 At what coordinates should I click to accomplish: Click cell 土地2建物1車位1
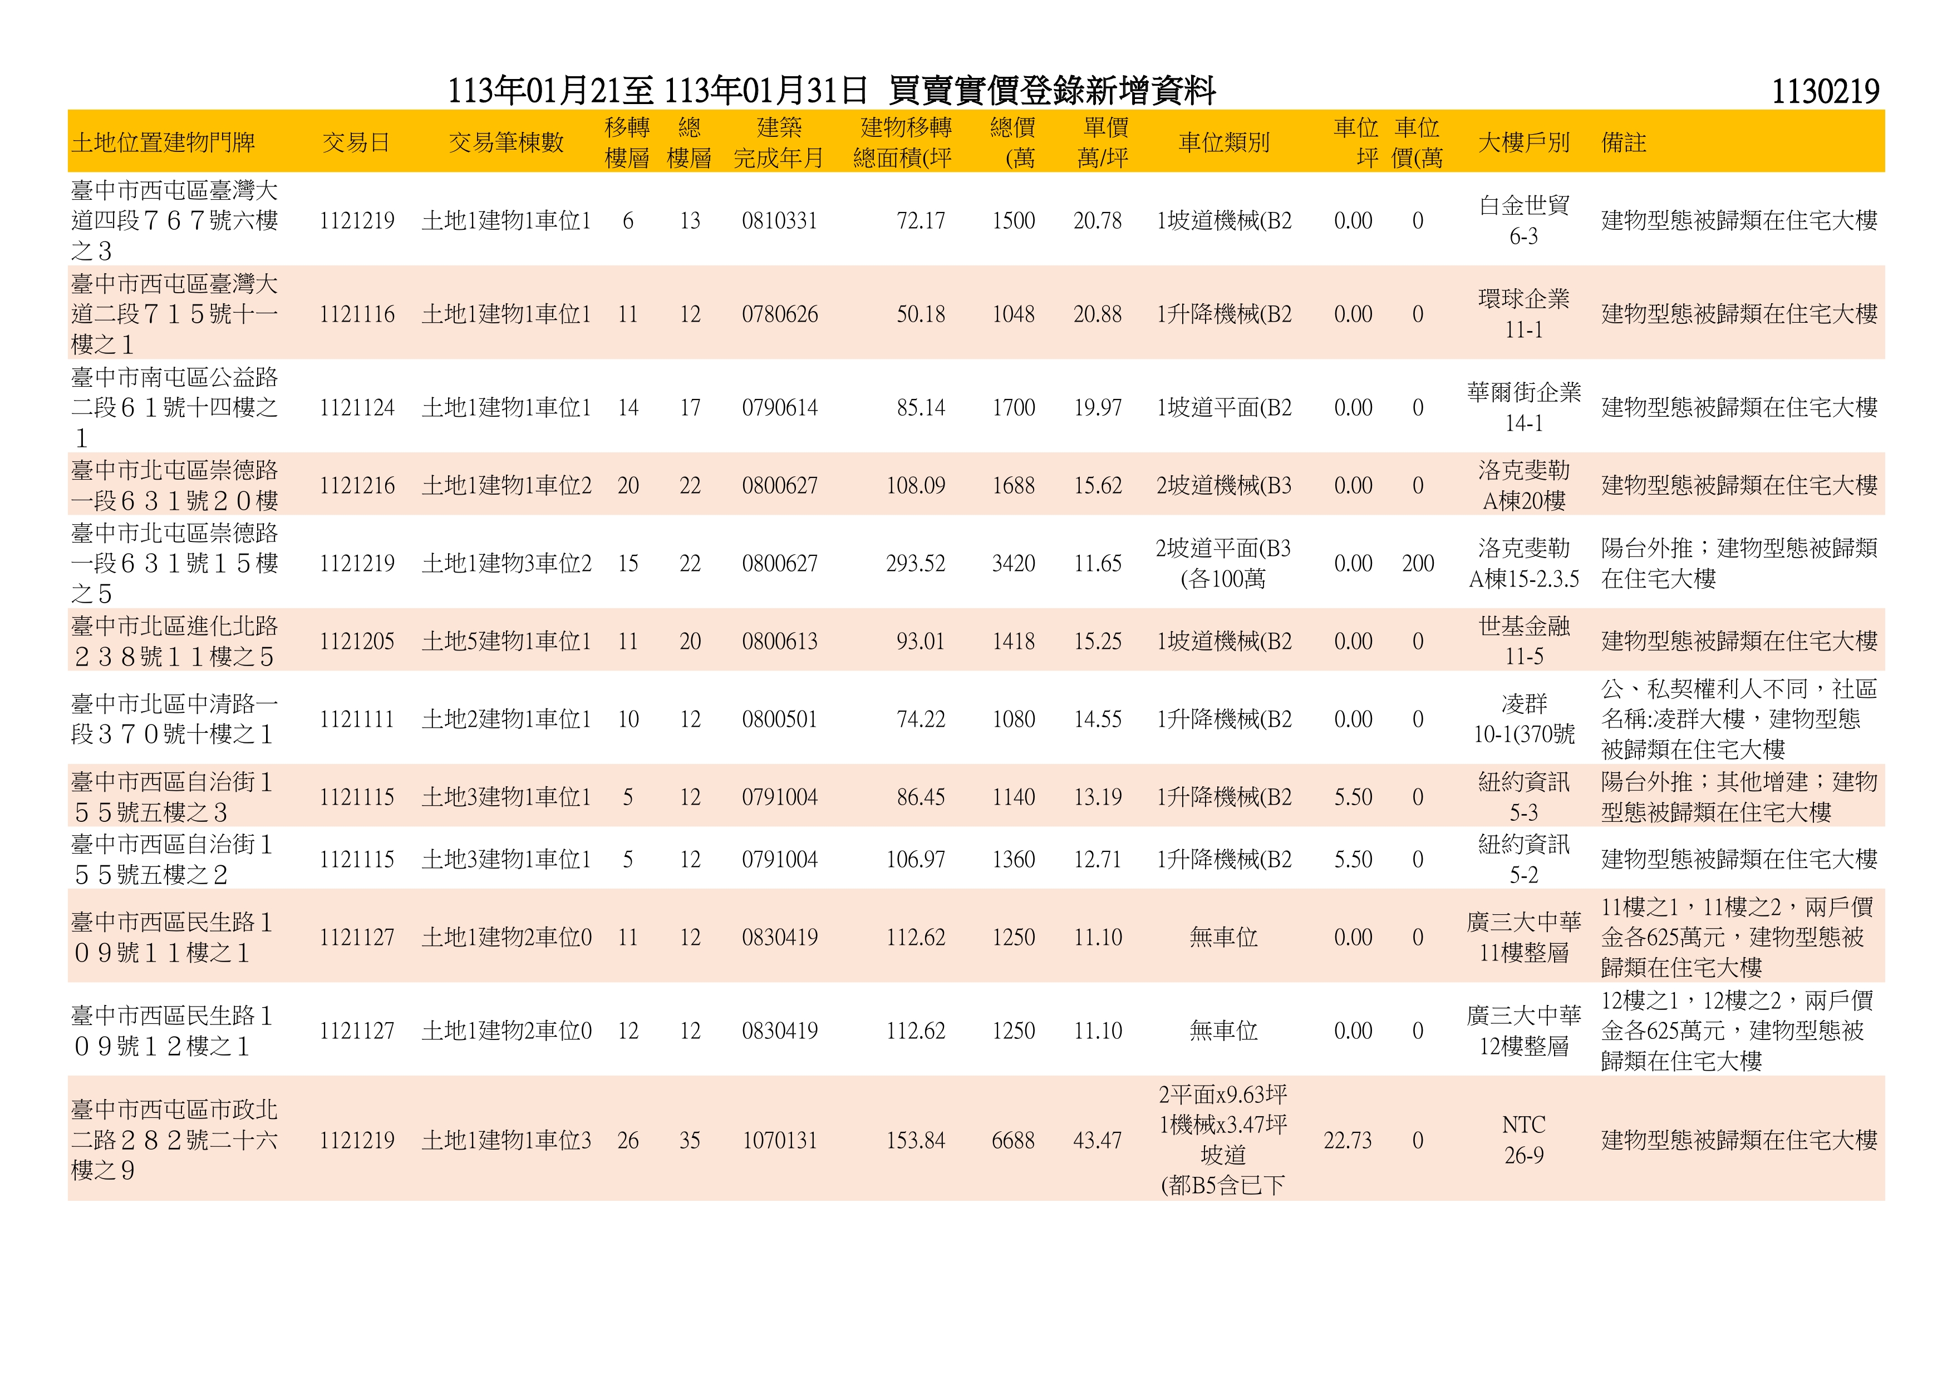[507, 719]
